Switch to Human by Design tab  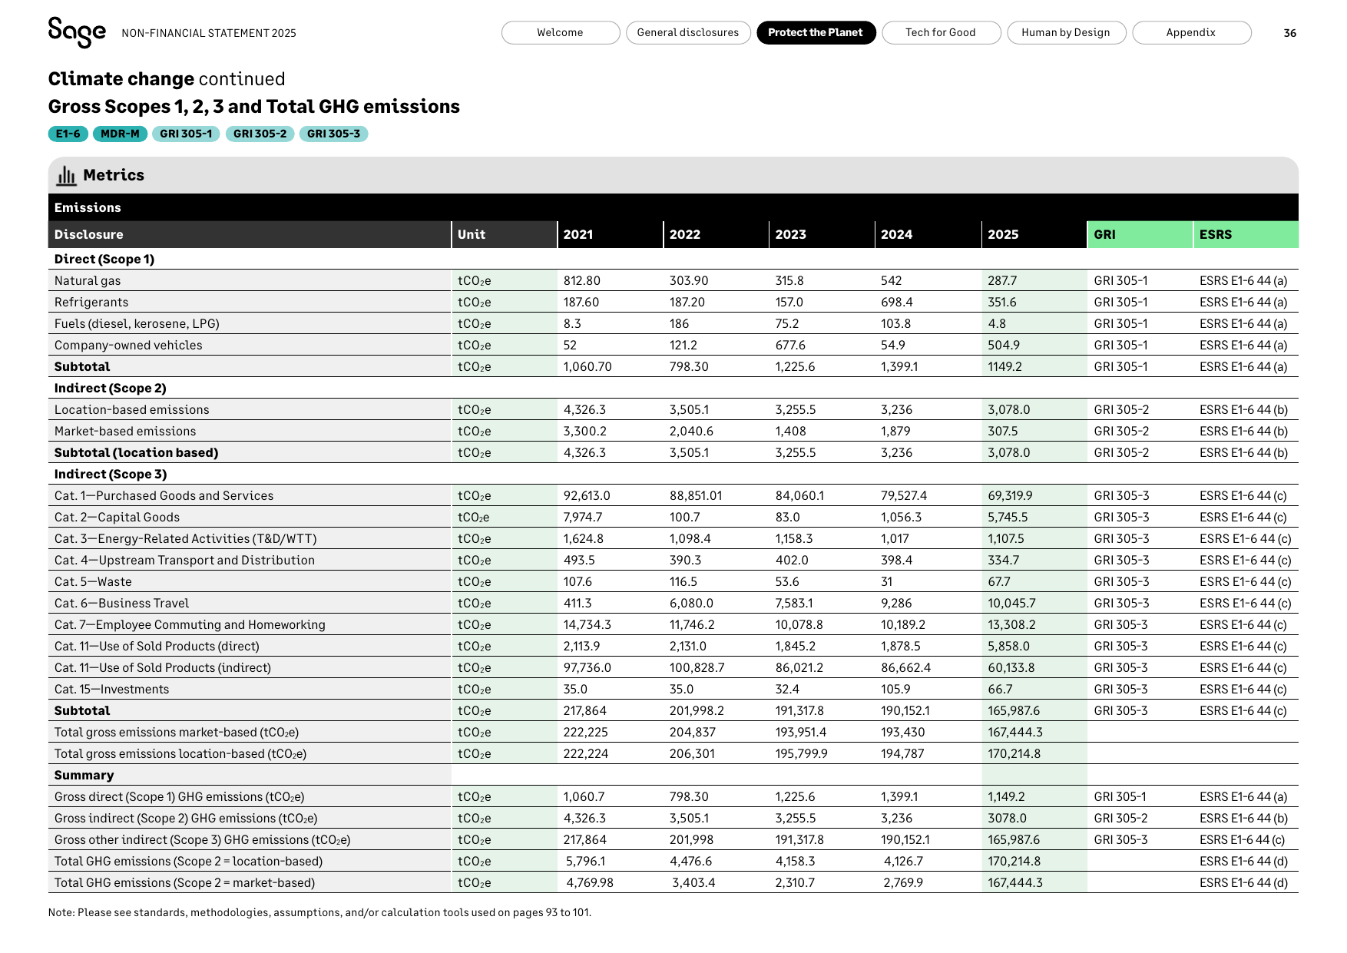point(1066,32)
